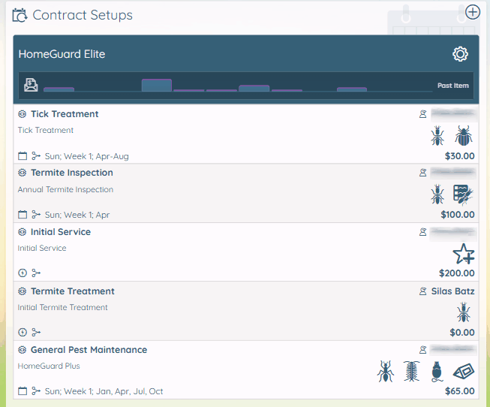Click the $65.00 price
Viewport: 490px width, 407px height.
pos(460,391)
